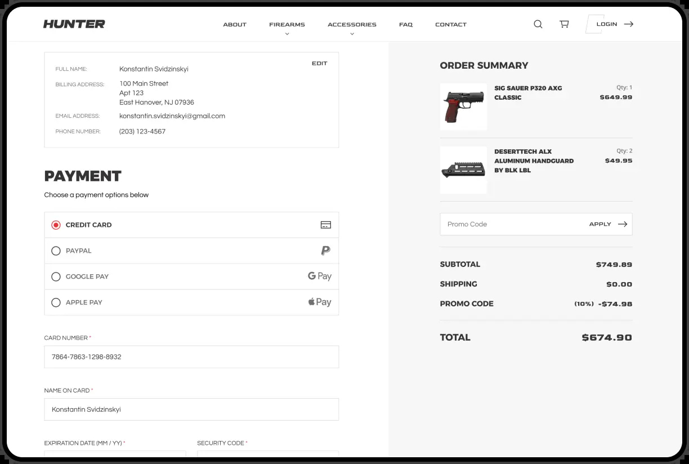The width and height of the screenshot is (689, 464).
Task: Edit the billing information
Action: (319, 63)
